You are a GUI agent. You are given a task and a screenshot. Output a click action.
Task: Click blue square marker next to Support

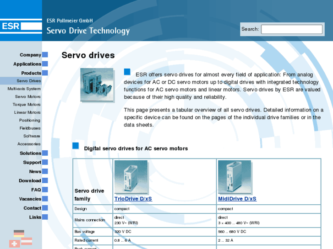(x=45, y=162)
